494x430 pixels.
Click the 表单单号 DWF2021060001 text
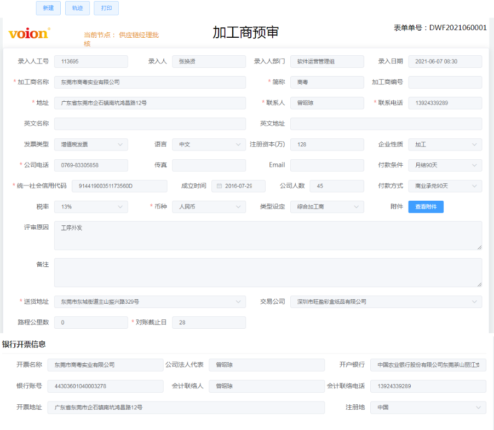tap(440, 28)
